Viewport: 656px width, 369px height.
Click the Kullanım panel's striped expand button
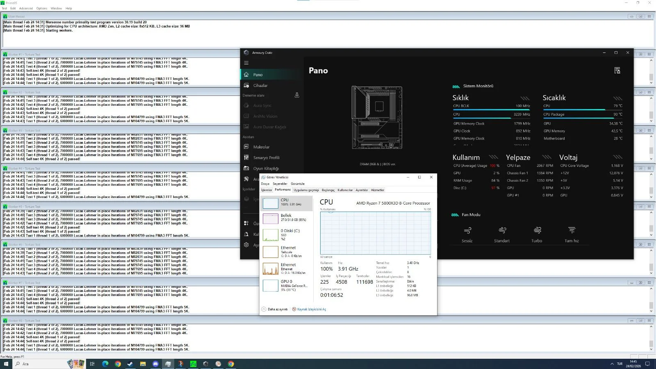click(x=494, y=157)
